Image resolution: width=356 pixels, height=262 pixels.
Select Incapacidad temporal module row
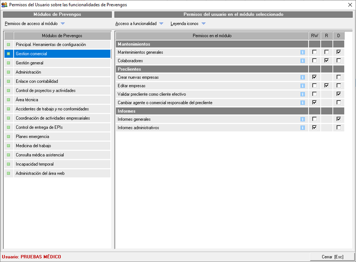tap(34, 164)
